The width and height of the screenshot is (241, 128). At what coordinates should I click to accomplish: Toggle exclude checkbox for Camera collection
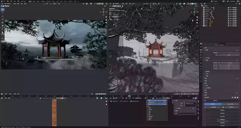pos(229,8)
